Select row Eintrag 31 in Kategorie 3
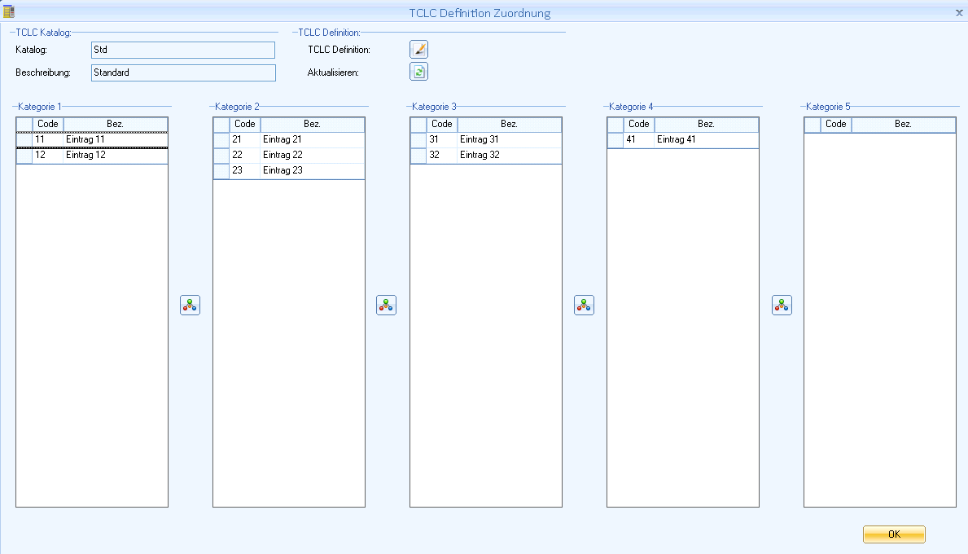This screenshot has height=554, width=968. (486, 139)
